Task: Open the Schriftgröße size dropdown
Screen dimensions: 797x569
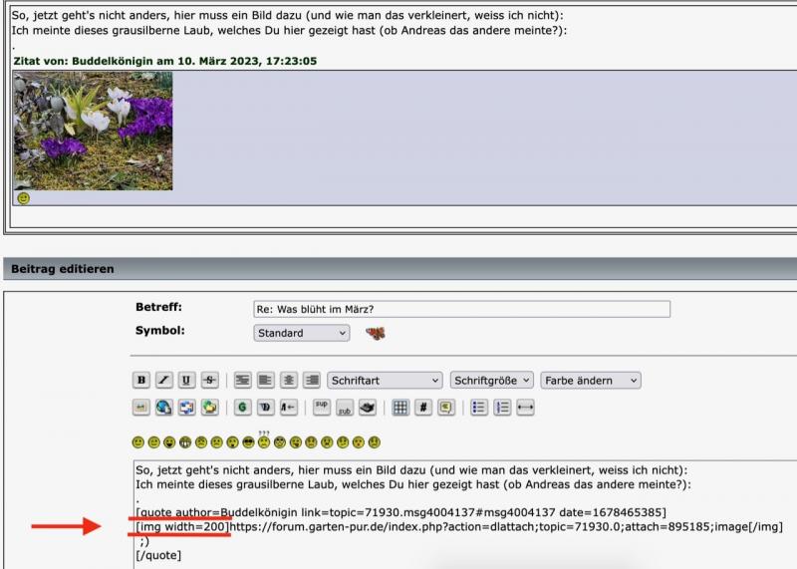Action: 492,380
